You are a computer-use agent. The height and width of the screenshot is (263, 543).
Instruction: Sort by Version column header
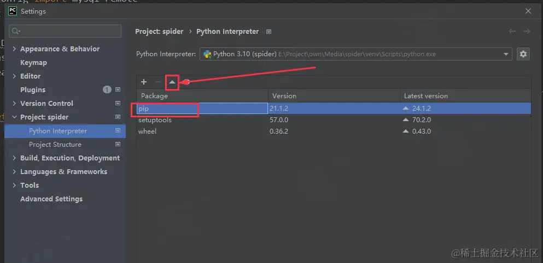[334, 95]
